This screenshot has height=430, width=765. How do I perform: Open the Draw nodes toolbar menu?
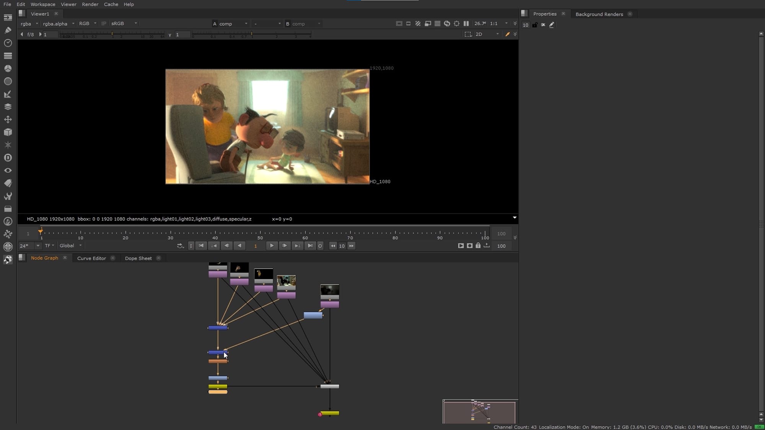(8, 30)
